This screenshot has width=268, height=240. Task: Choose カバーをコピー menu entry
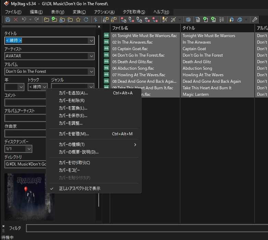tap(94, 170)
